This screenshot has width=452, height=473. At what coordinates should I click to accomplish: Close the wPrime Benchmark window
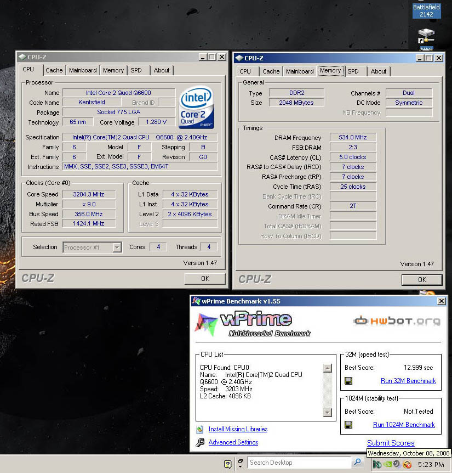(x=441, y=301)
